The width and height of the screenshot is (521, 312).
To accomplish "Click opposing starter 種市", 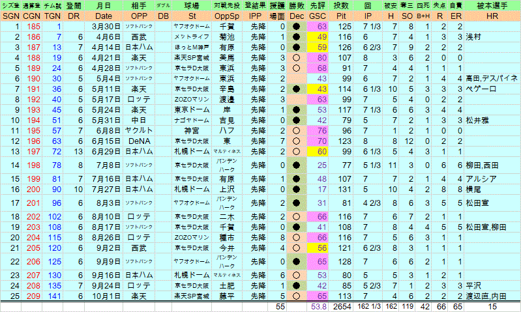I will pos(227,238).
